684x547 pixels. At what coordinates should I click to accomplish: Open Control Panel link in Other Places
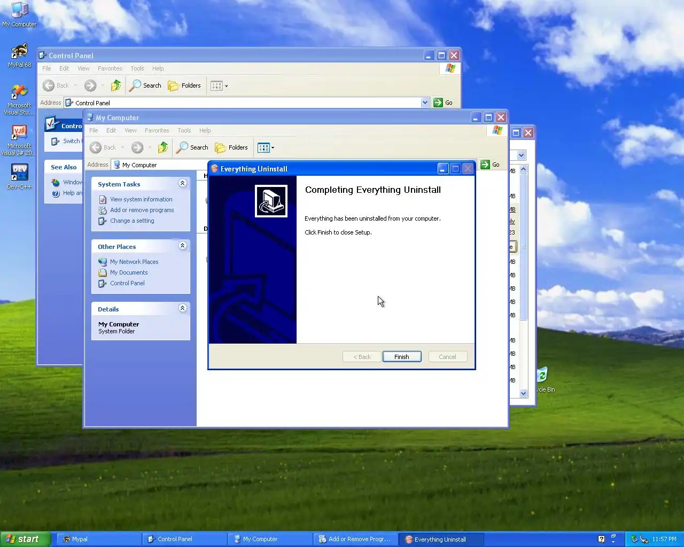point(127,283)
